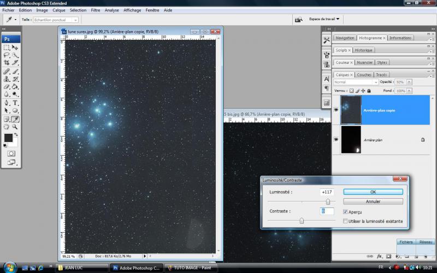437x273 pixels.
Task: Click the Move tool
Action: point(15,48)
